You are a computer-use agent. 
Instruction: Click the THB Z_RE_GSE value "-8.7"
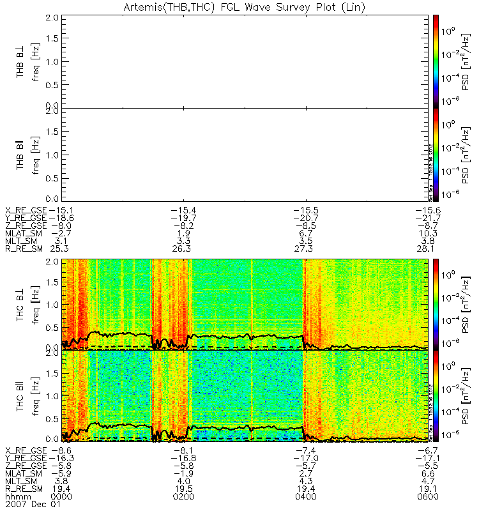point(428,226)
